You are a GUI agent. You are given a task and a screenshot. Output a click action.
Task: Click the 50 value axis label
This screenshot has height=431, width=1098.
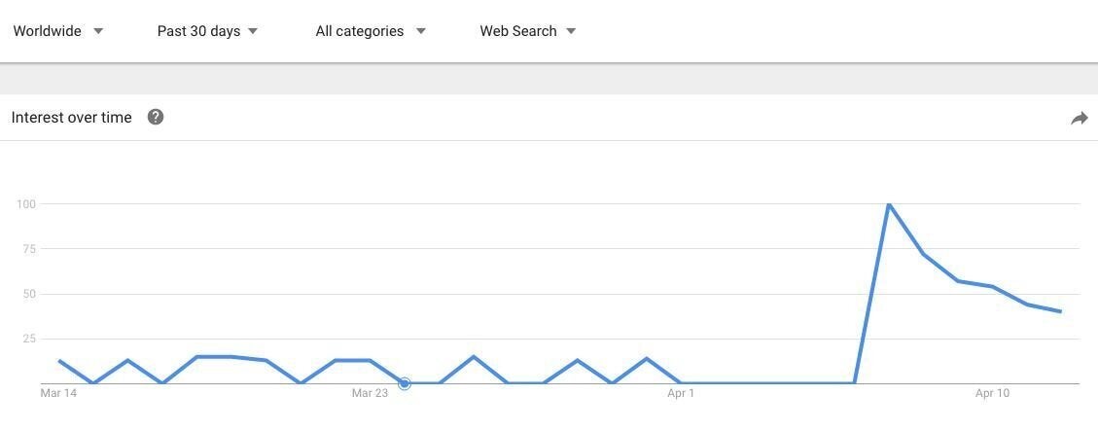[x=28, y=294]
